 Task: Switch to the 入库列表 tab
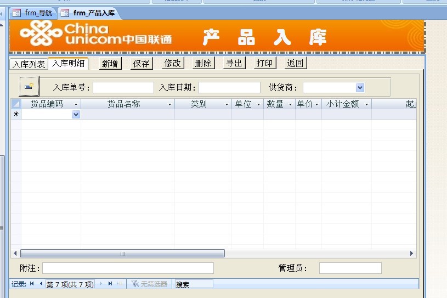tap(29, 64)
